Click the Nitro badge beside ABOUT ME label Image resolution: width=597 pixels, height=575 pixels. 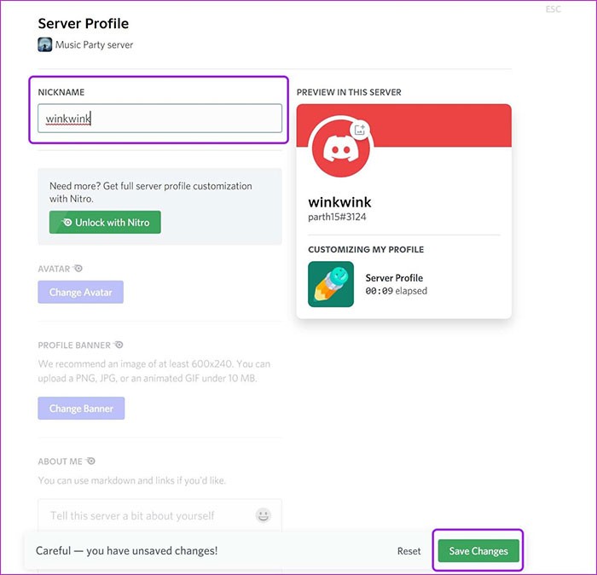[90, 462]
